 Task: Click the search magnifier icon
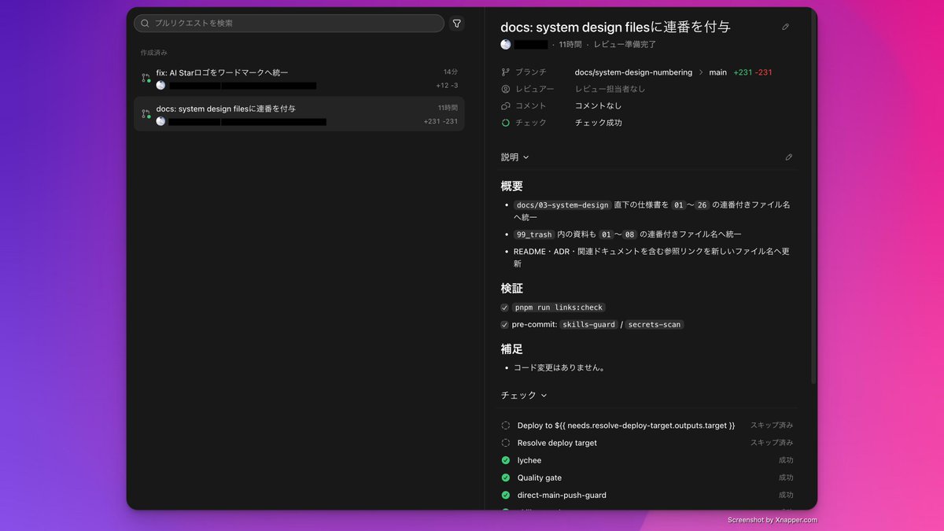tap(145, 24)
